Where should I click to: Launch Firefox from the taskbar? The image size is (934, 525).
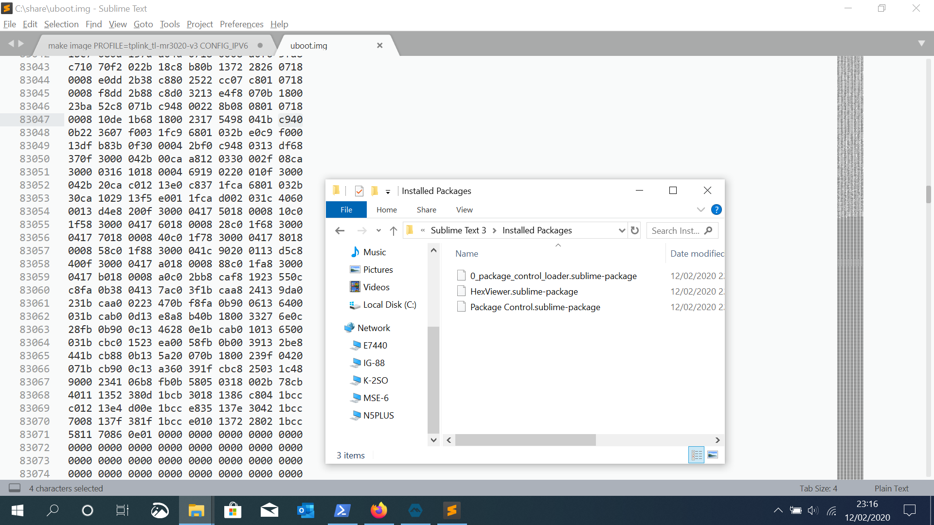[378, 510]
